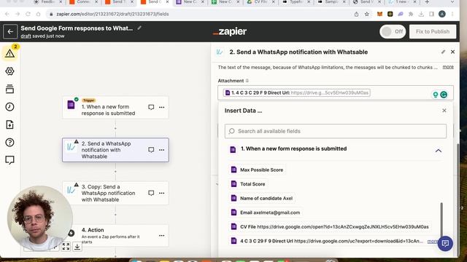Open more options for step 1
This screenshot has height=262, width=467.
coord(162,107)
